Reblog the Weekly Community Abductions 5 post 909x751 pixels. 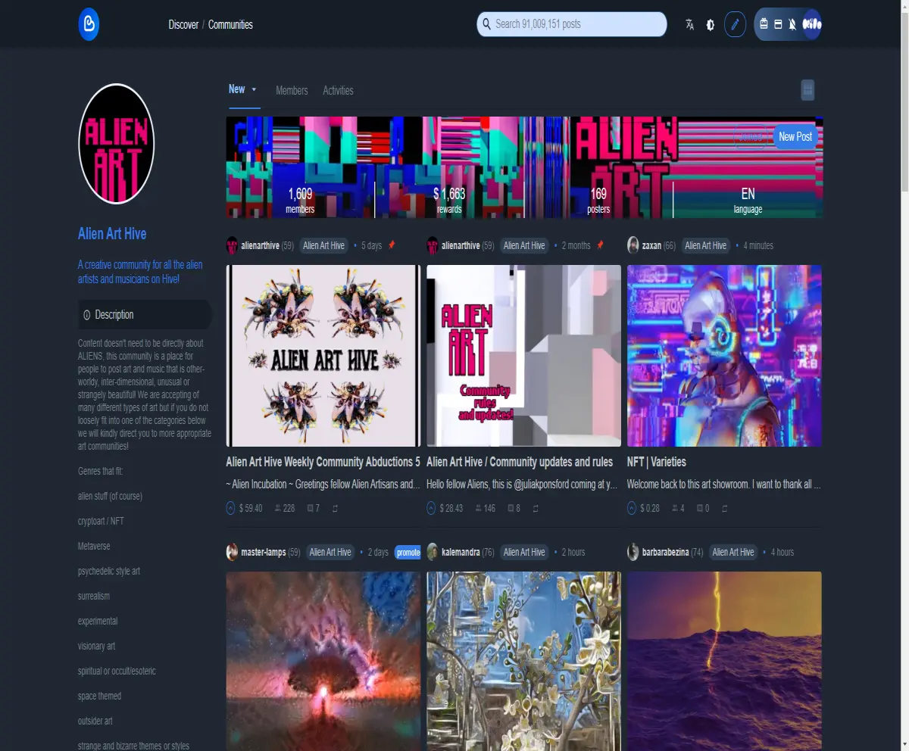(336, 508)
